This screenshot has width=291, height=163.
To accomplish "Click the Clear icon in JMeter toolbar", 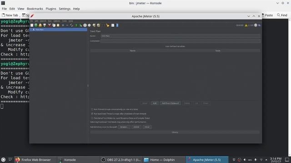I will [x=94, y=25].
